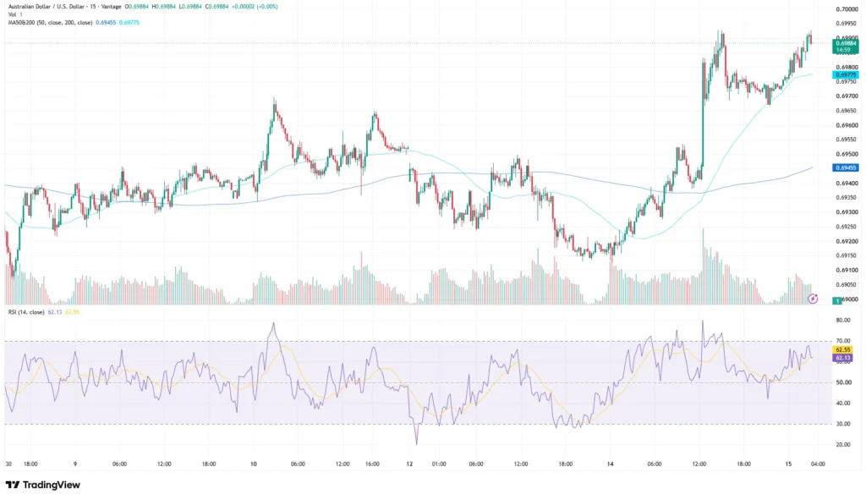The height and width of the screenshot is (499, 866).
Task: Click the MA value 0.69775 in legend
Action: [129, 23]
